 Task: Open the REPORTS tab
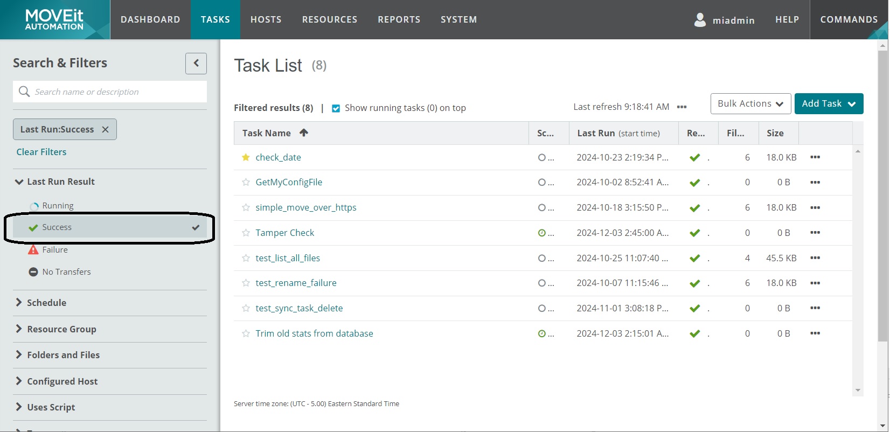[399, 19]
